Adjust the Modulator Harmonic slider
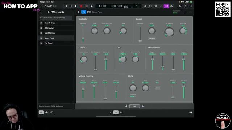 click(83, 38)
